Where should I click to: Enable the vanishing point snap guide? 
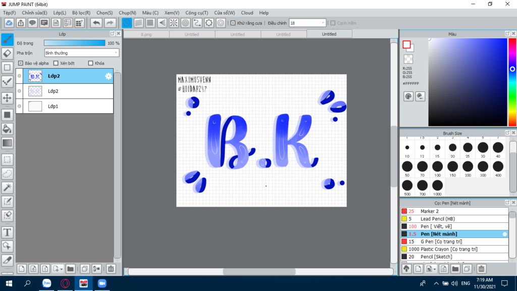(x=162, y=23)
